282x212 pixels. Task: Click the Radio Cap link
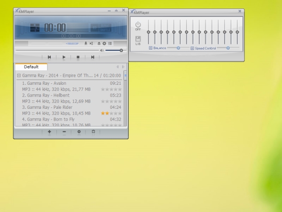click(72, 44)
